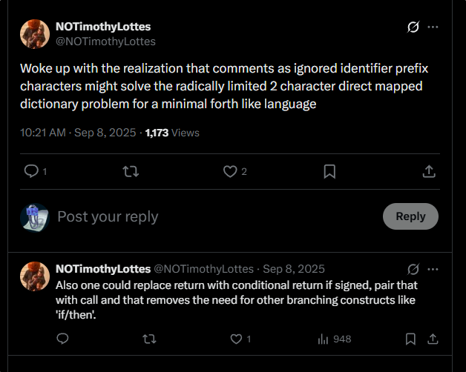466x372 pixels.
Task: Bookmark the conditional return reply post
Action: tap(410, 339)
